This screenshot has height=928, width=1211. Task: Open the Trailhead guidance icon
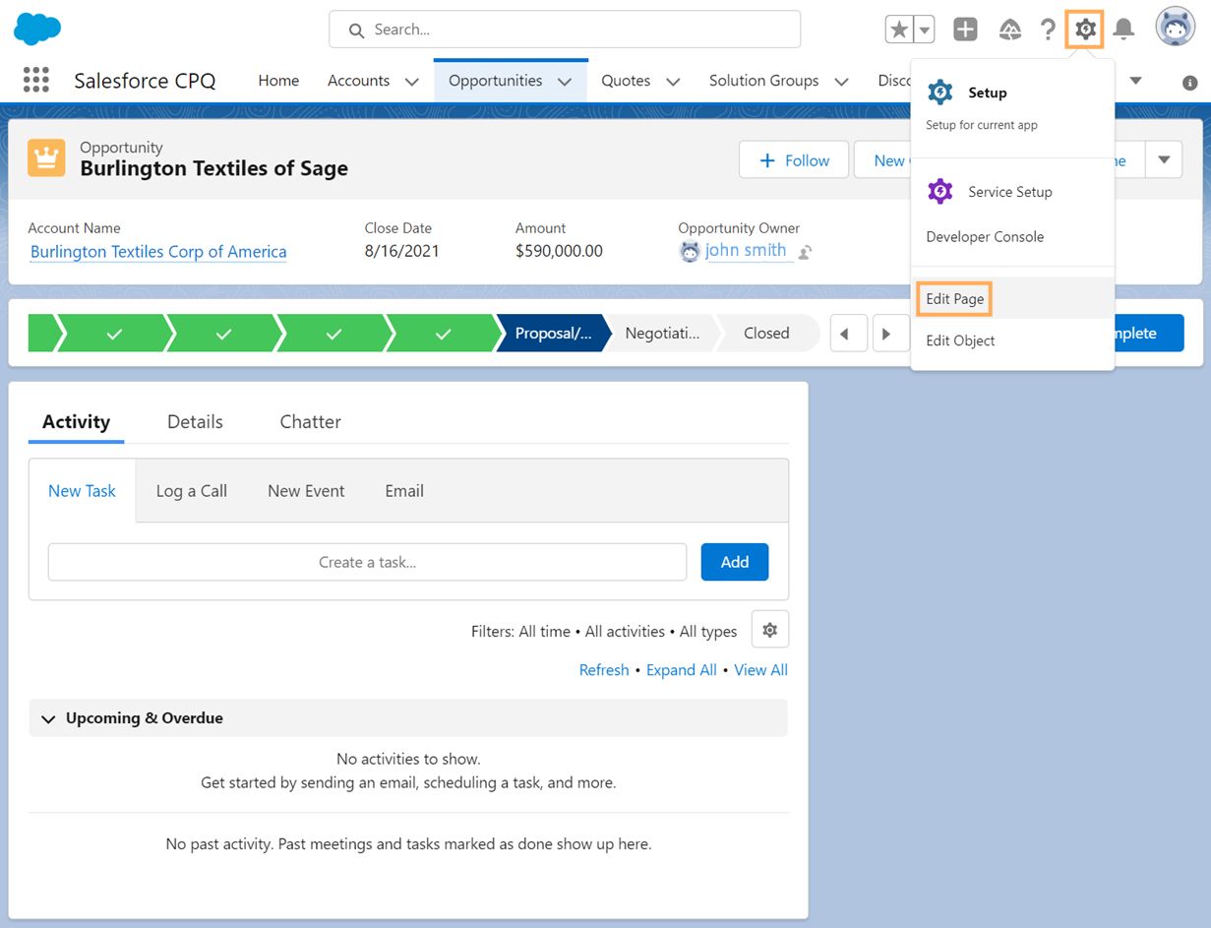1009,30
